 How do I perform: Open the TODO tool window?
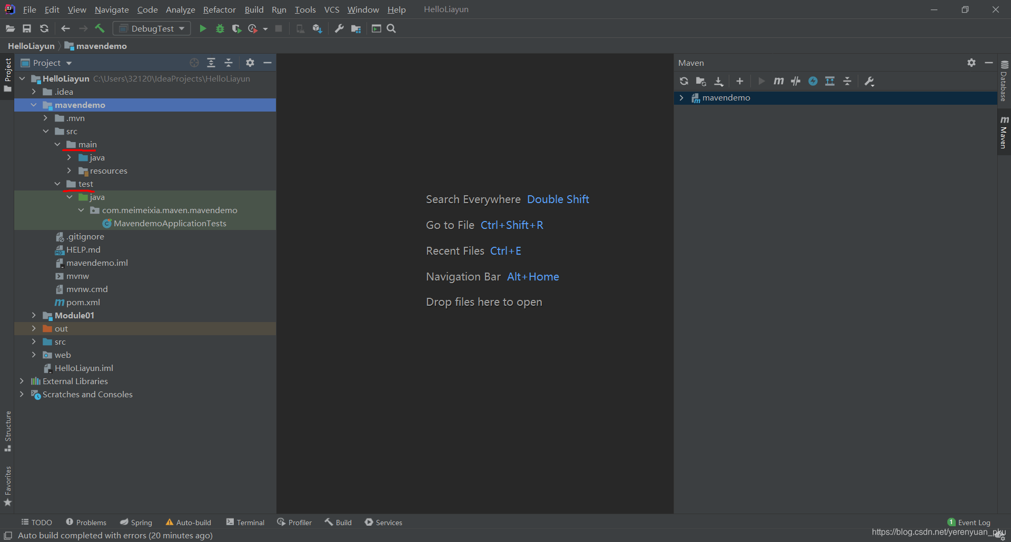[x=36, y=522]
